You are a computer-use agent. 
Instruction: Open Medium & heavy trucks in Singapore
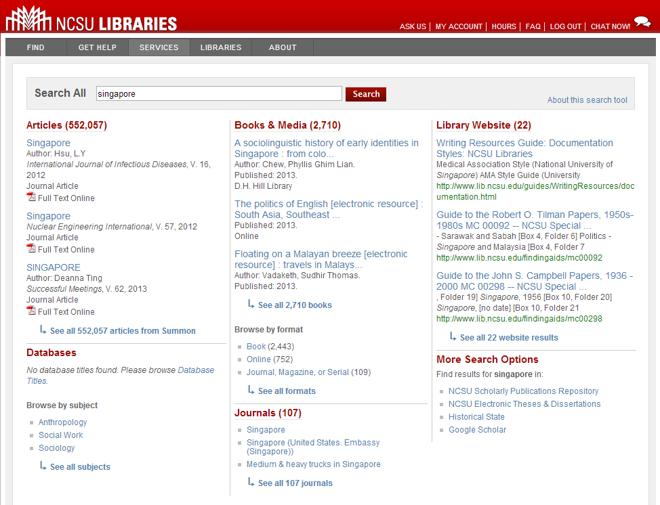coord(313,464)
